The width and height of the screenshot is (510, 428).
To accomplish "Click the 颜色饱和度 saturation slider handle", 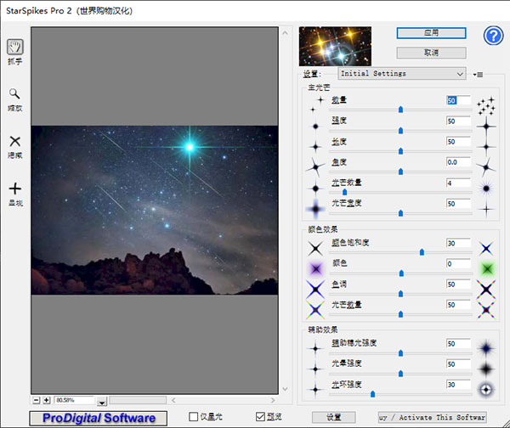I will pyautogui.click(x=422, y=252).
